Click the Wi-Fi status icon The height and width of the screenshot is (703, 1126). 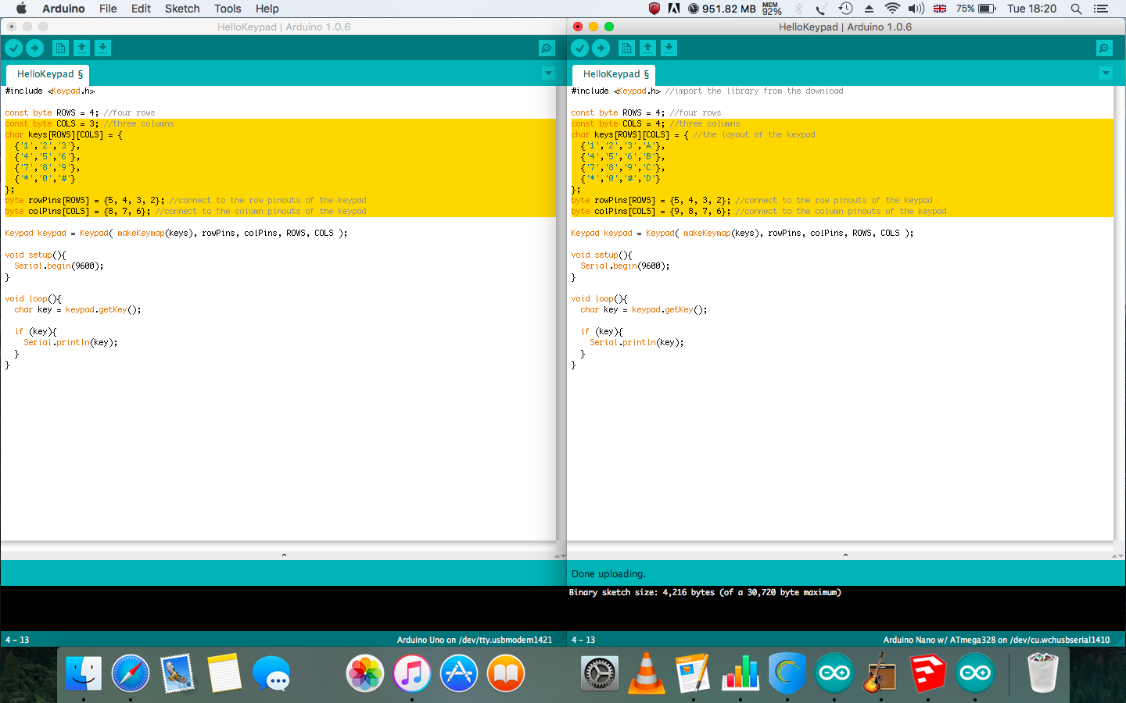click(x=892, y=9)
